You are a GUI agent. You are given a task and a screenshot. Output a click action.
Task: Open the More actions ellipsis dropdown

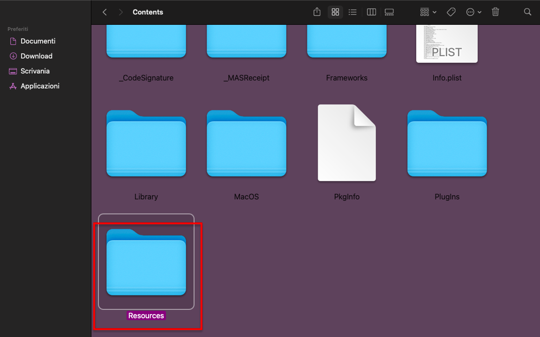click(x=473, y=12)
